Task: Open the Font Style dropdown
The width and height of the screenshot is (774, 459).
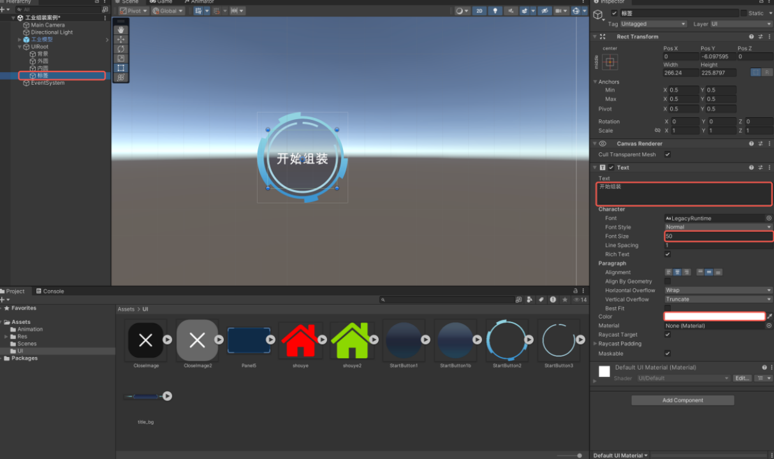Action: coord(718,227)
